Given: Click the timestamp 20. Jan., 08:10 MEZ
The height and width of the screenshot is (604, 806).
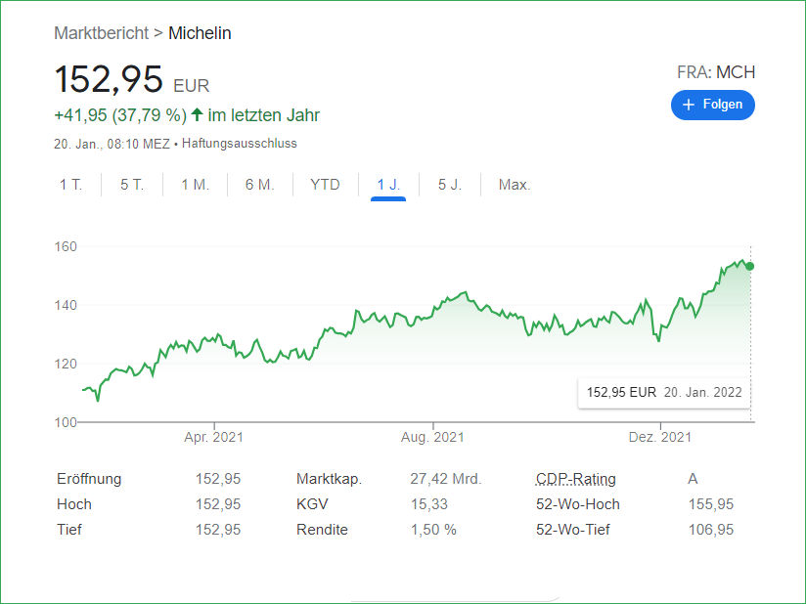Looking at the screenshot, I should (x=112, y=144).
